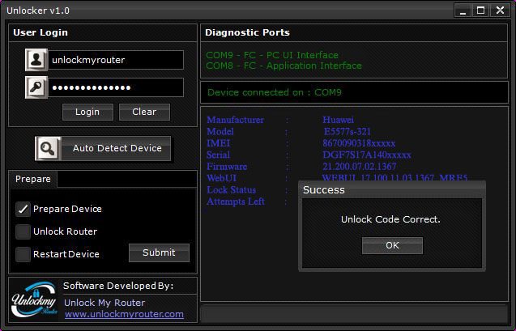Uncheck the Prepare Device checkbox
The image size is (516, 331).
[x=23, y=209]
